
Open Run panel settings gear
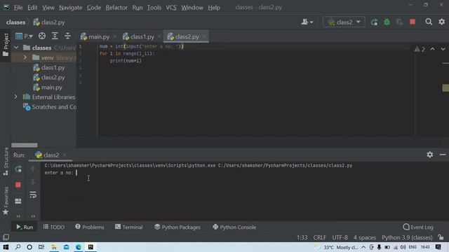(430, 155)
